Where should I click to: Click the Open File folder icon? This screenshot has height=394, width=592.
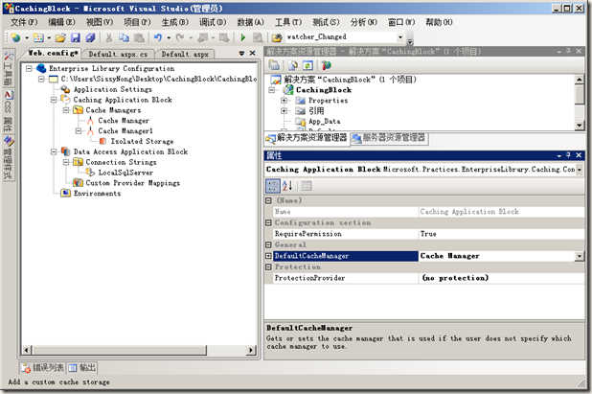60,37
